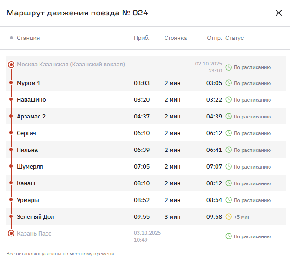Select the Сергач station name

tap(26, 133)
